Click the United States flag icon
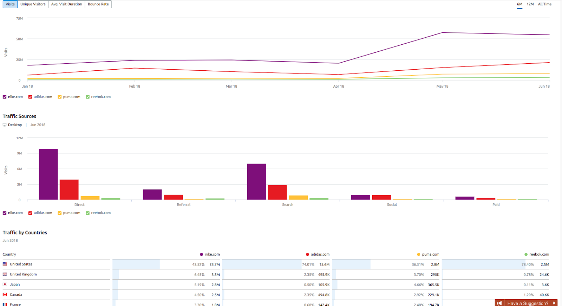Viewport: 562px width, 306px height. tap(5, 264)
